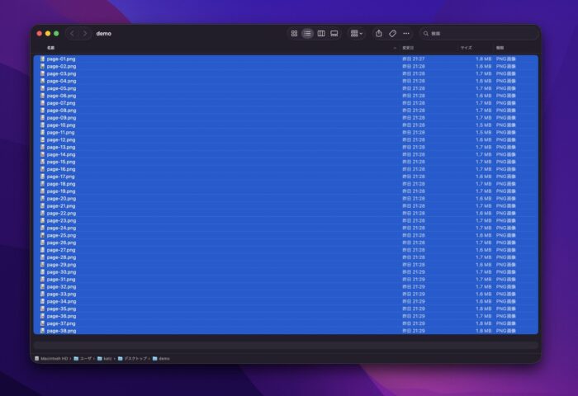Click the Share icon in toolbar
This screenshot has width=578, height=396.
click(379, 33)
